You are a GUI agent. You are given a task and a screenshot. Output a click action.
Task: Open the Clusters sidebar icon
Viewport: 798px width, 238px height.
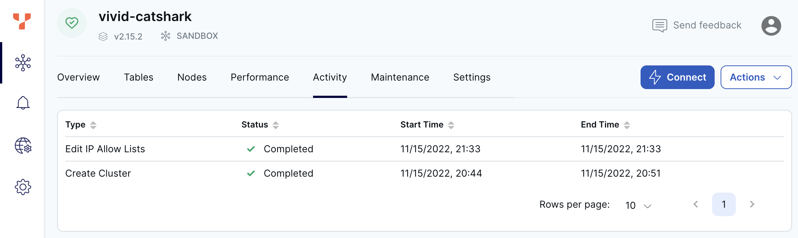click(23, 63)
